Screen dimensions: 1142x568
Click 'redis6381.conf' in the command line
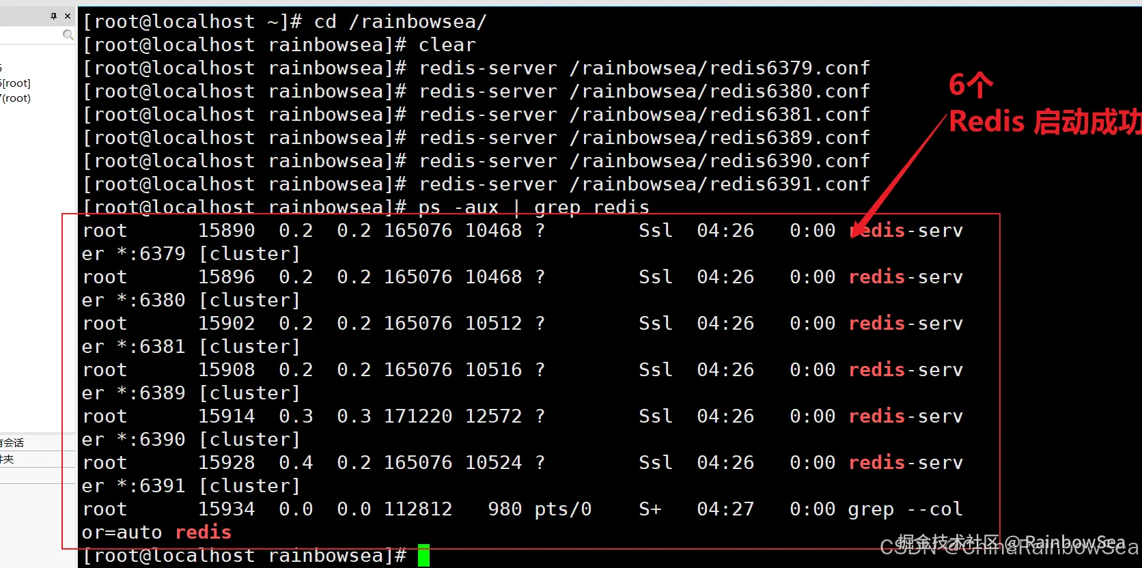[790, 114]
